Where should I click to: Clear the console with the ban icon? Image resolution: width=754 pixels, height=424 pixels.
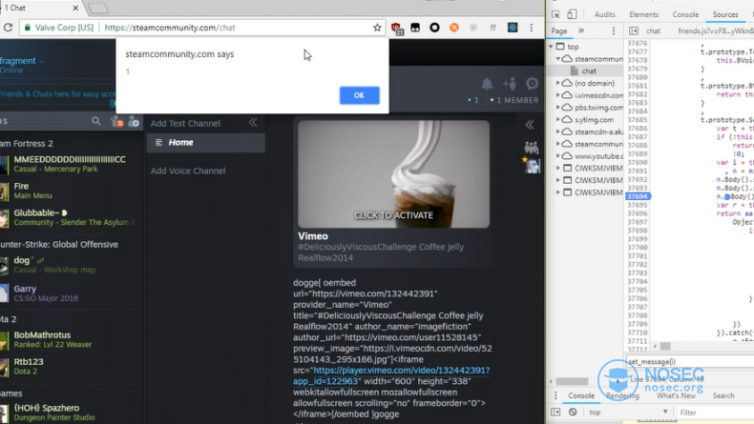point(573,412)
